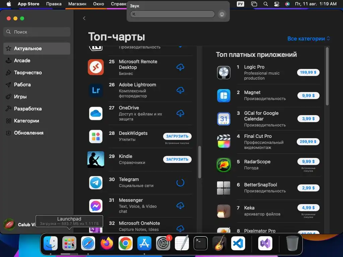Open Spotlight search in the menu bar
Screen dimensions: 343x257
pyautogui.click(x=266, y=4)
